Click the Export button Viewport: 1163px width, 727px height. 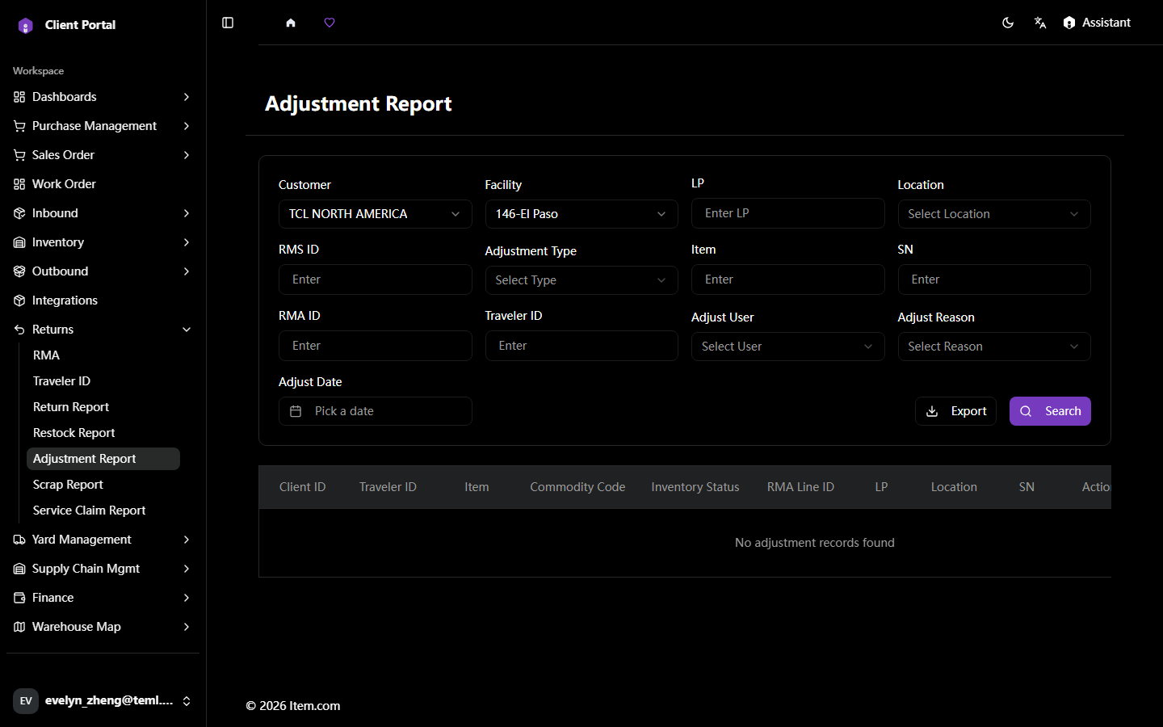pos(955,411)
